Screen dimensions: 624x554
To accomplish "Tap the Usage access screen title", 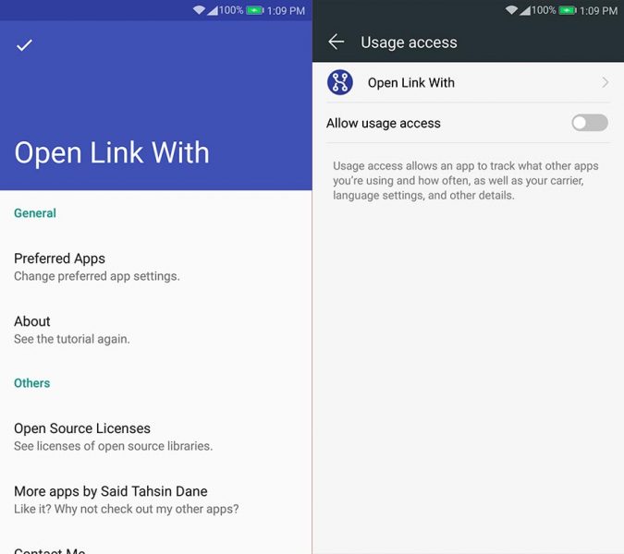I will [x=409, y=42].
